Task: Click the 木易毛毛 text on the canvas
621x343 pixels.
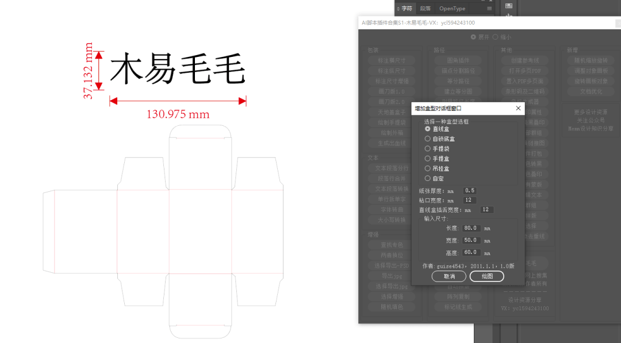Action: coord(178,69)
